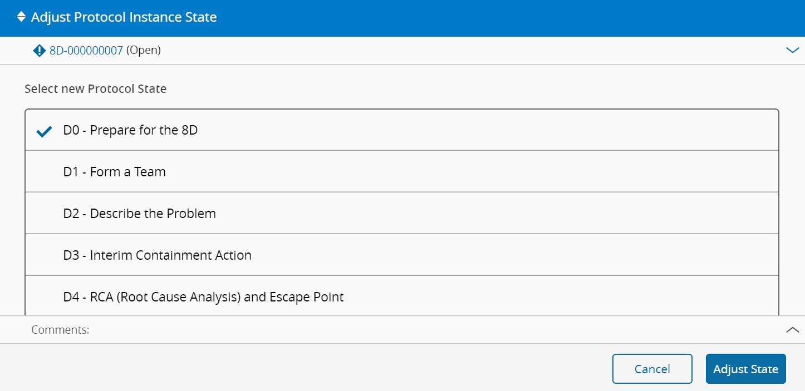Click the up-down arrows icon in header
Viewport: 805px width, 391px height.
click(21, 17)
